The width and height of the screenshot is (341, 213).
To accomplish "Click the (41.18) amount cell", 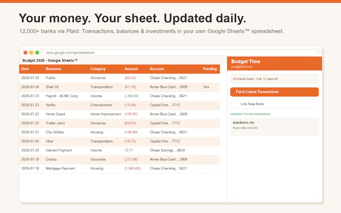I will coord(130,87).
